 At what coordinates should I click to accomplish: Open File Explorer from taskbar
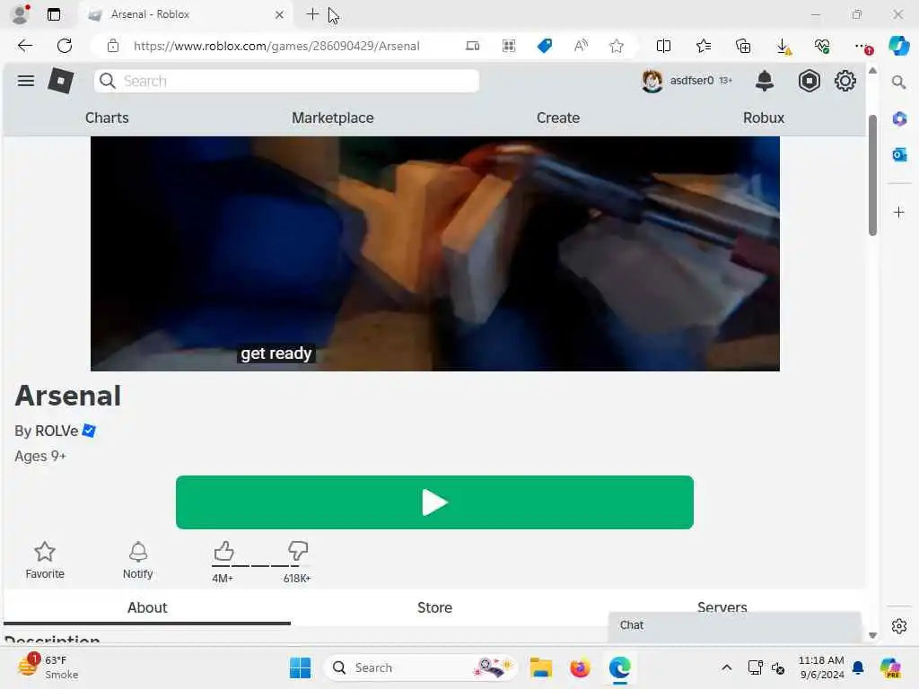click(x=540, y=667)
